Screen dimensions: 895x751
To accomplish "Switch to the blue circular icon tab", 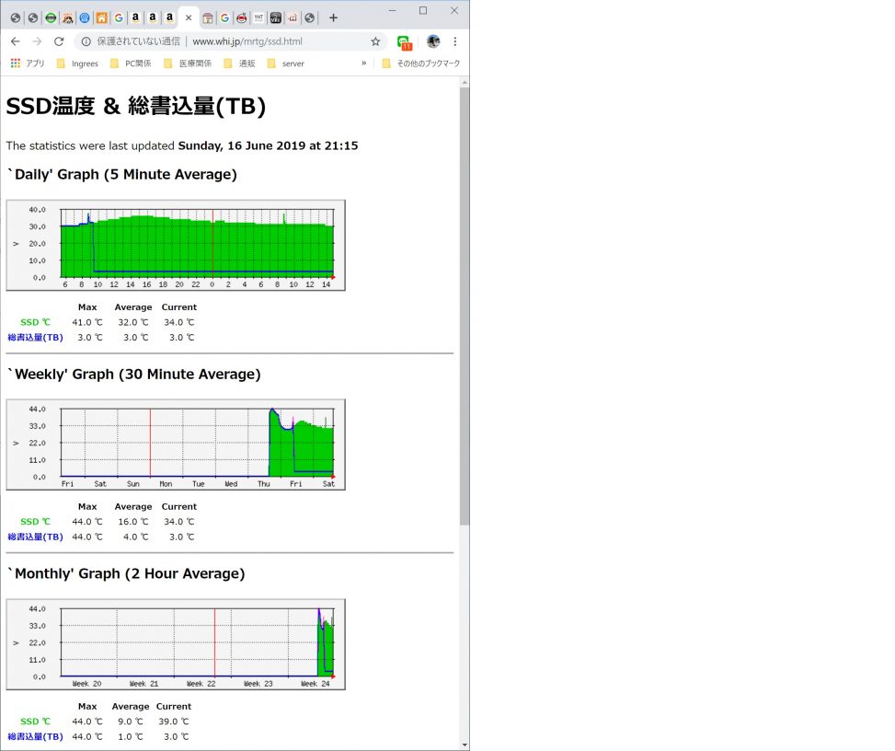I will coord(85,17).
